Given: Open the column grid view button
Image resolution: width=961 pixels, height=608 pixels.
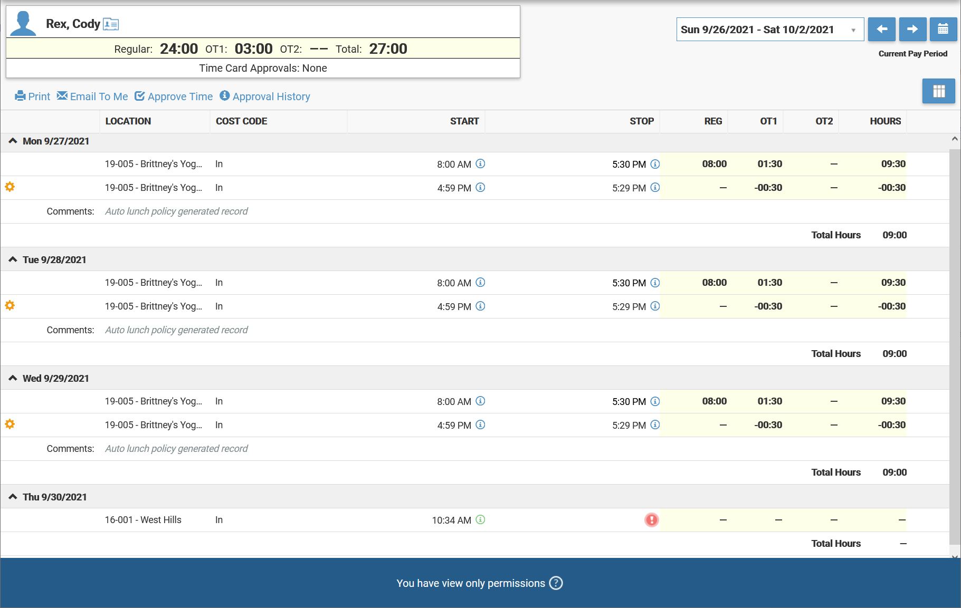Looking at the screenshot, I should tap(938, 91).
